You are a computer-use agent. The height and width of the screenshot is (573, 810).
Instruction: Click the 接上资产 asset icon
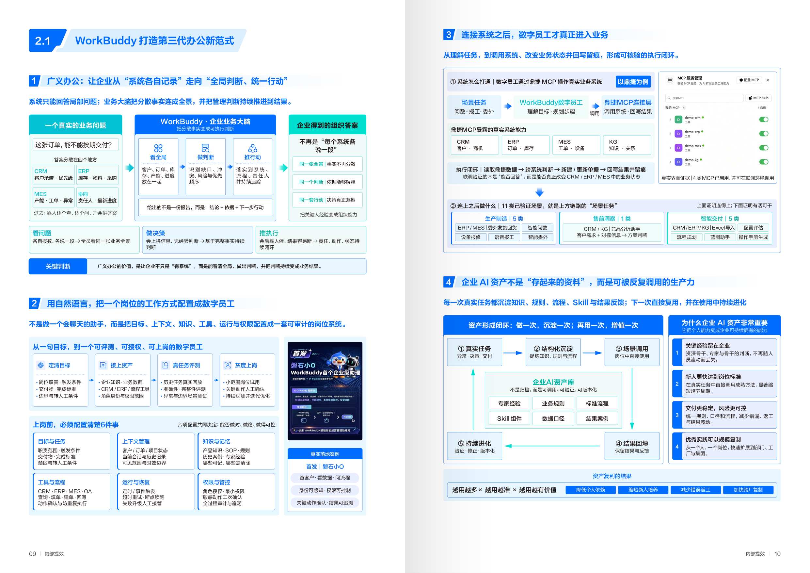coord(103,365)
